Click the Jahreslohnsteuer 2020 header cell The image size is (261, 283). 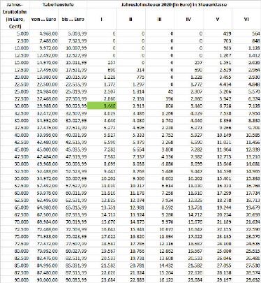(x=174, y=4)
